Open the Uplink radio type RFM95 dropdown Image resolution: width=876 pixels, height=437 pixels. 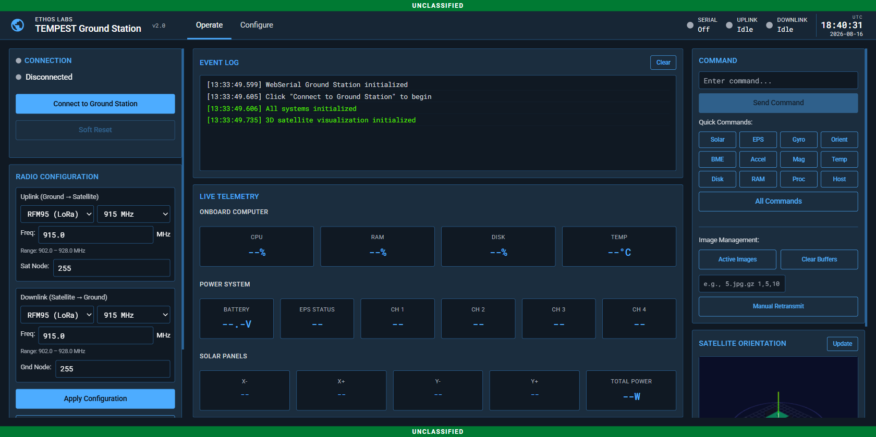[57, 214]
